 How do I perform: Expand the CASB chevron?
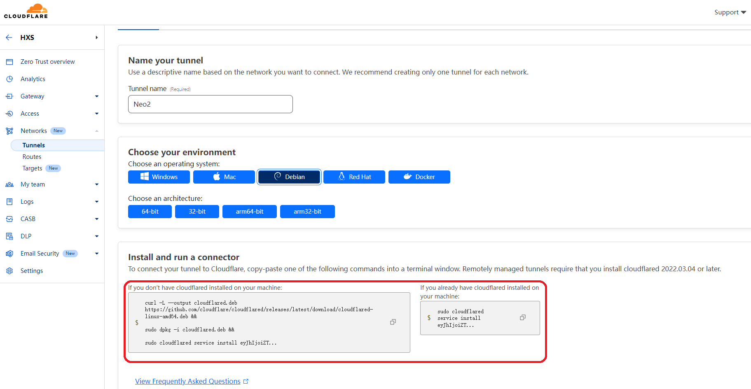click(97, 219)
